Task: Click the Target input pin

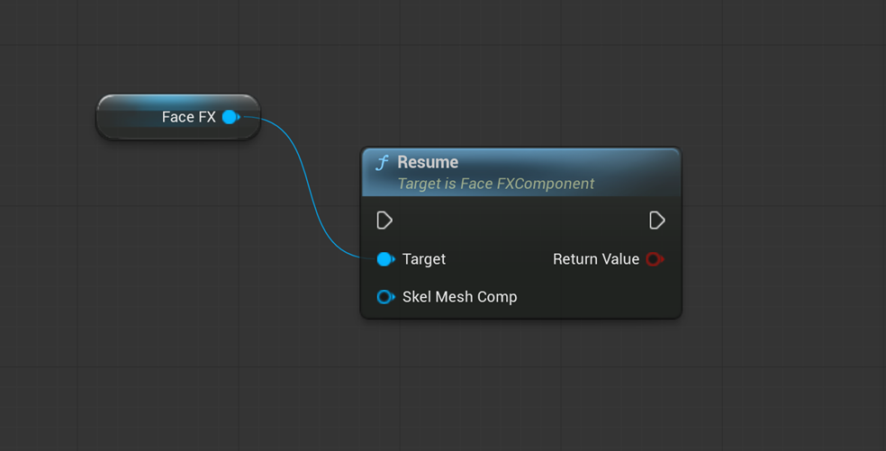Action: [x=385, y=259]
